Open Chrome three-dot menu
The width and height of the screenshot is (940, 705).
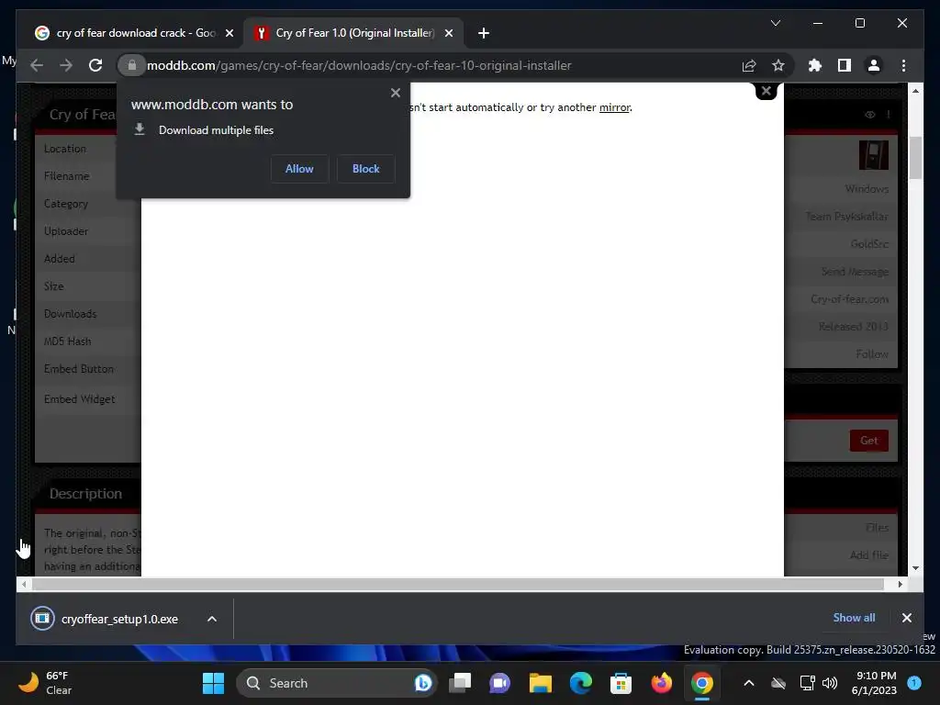[903, 65]
